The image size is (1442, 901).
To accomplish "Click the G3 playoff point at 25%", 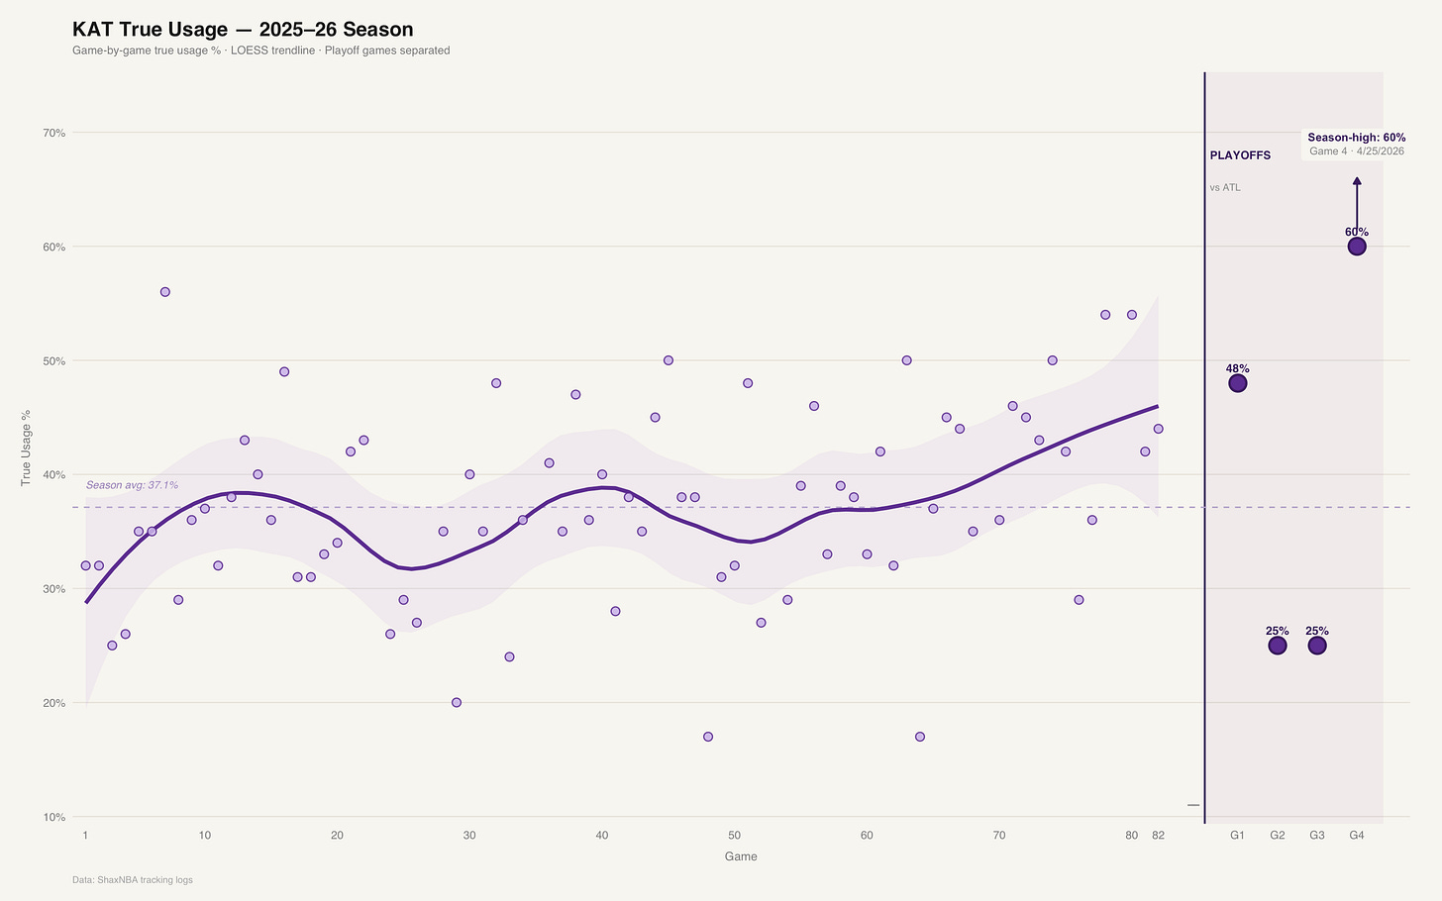I will click(x=1317, y=646).
